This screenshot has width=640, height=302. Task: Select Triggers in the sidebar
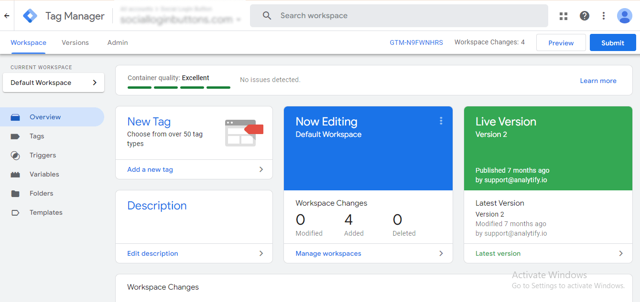pos(43,155)
